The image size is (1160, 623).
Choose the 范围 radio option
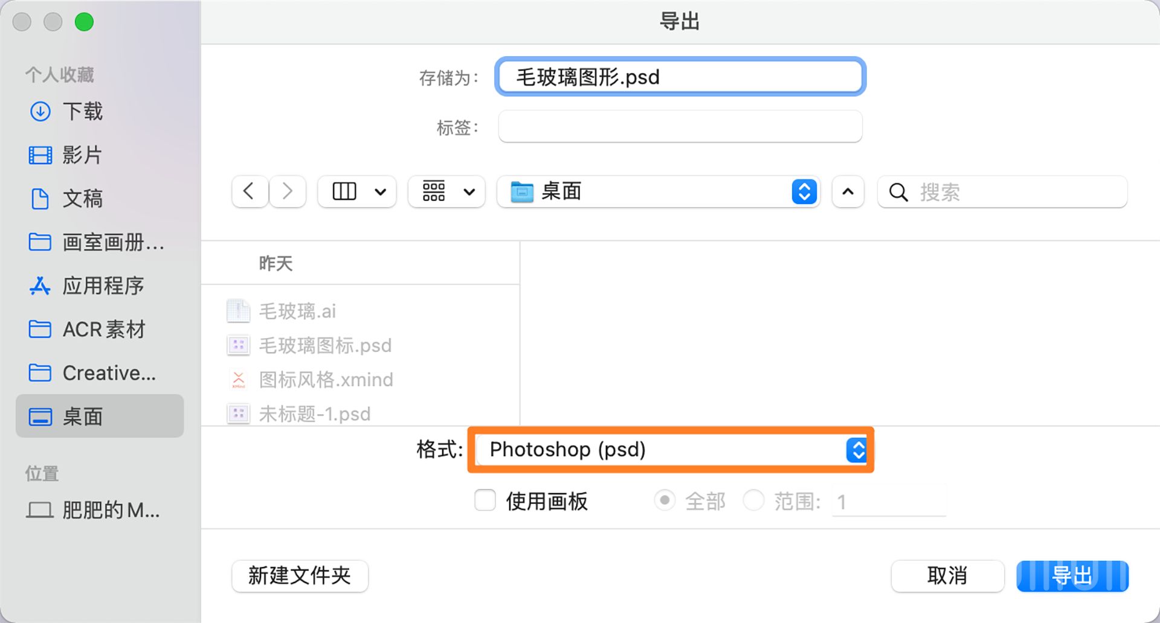click(753, 500)
